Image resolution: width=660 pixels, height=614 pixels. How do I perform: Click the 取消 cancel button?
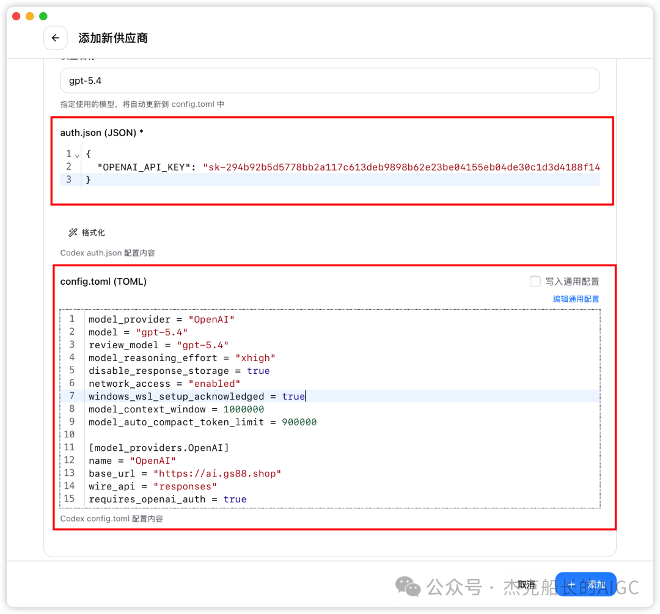(526, 585)
